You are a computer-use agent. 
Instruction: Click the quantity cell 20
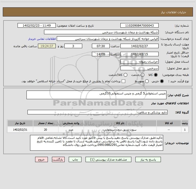[46, 130]
